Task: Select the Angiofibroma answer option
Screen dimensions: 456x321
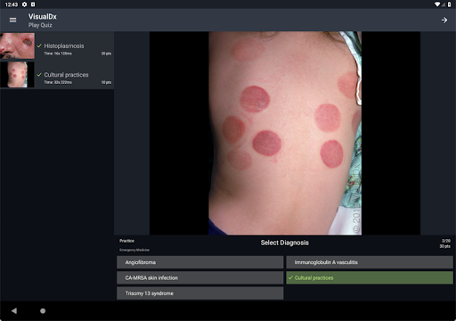Action: click(x=199, y=262)
